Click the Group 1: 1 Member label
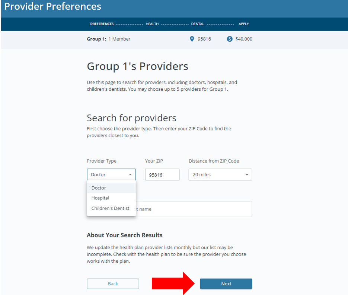This screenshot has width=348, height=295. point(109,39)
